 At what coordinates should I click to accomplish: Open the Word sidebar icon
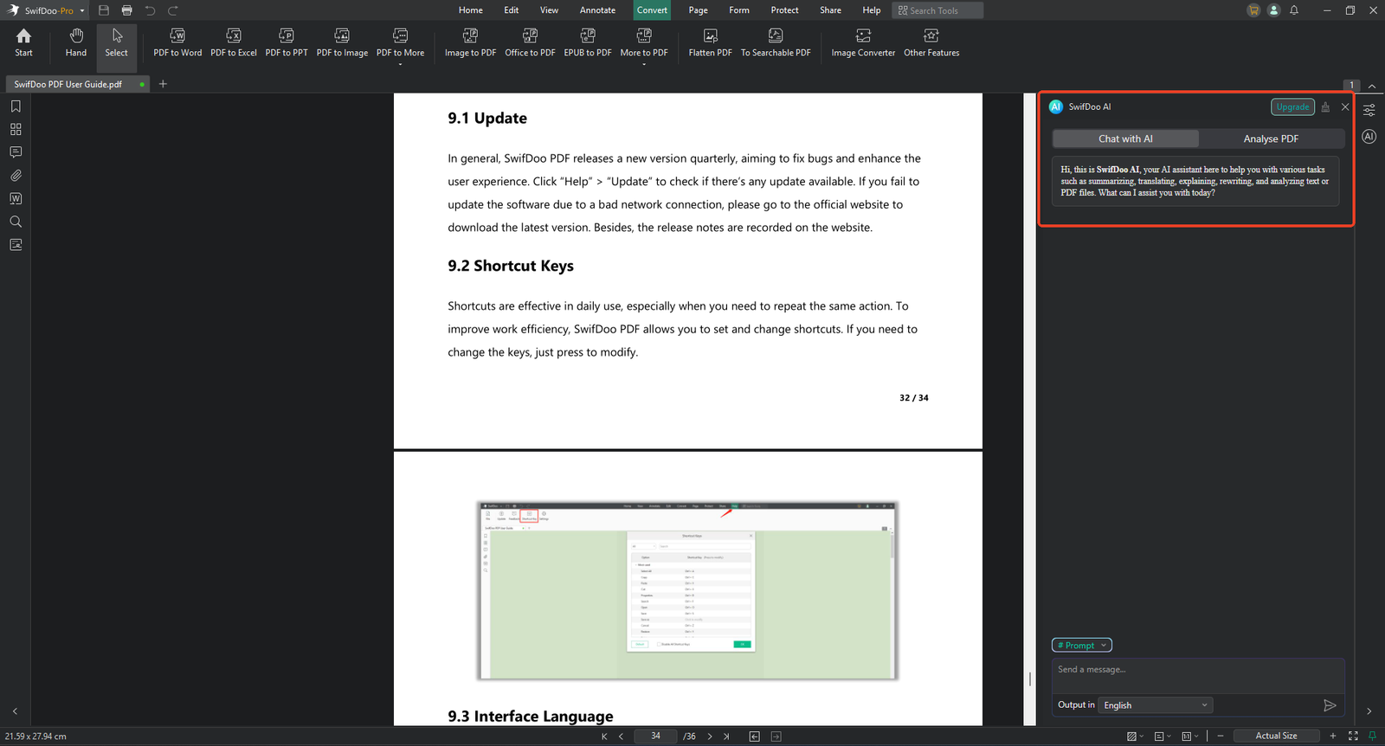(x=16, y=198)
